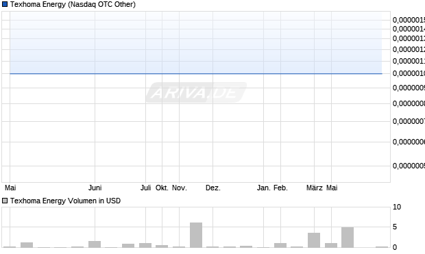Viewport: 425px width, 254px height.
Task: Click the volume bar above the März gridline
Action: tap(314, 240)
